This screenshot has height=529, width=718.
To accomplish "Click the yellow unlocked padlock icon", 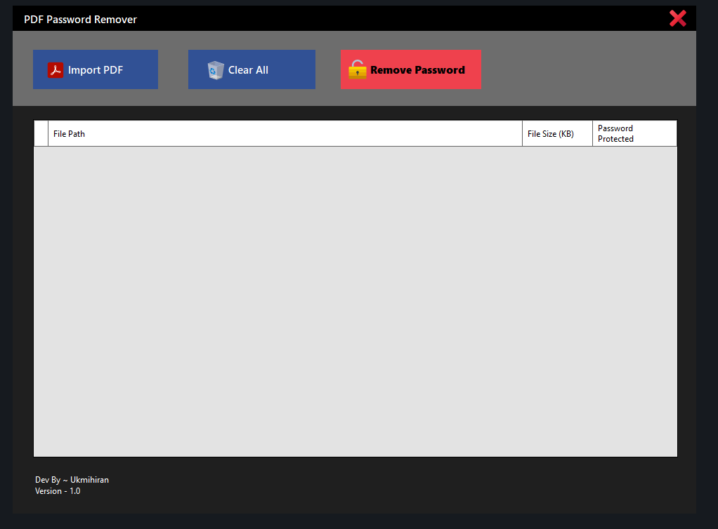I will click(x=357, y=69).
